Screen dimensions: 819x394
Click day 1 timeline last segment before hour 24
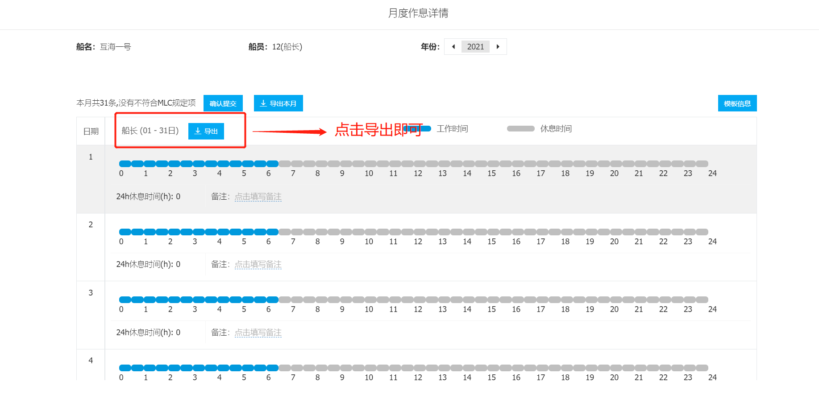pos(702,164)
